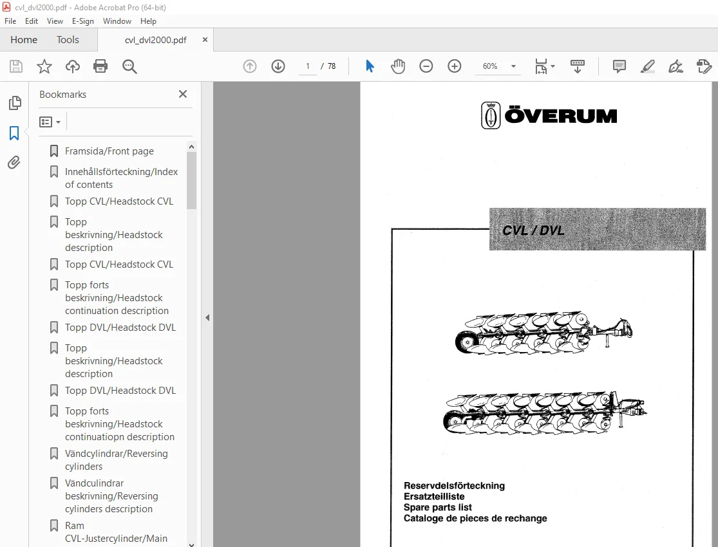Click the upper plough illustration

[x=544, y=333]
